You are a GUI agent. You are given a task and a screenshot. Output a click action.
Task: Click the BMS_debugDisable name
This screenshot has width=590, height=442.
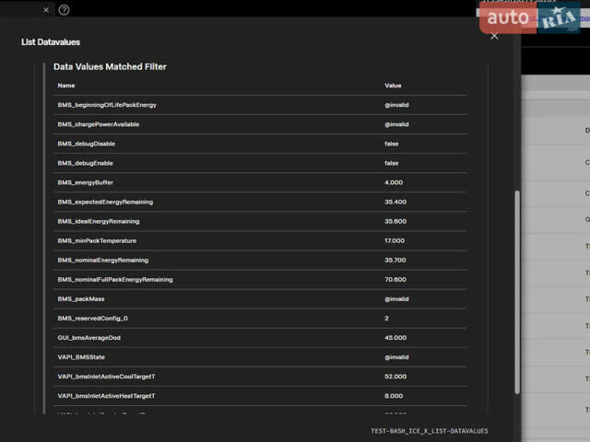[x=87, y=144]
